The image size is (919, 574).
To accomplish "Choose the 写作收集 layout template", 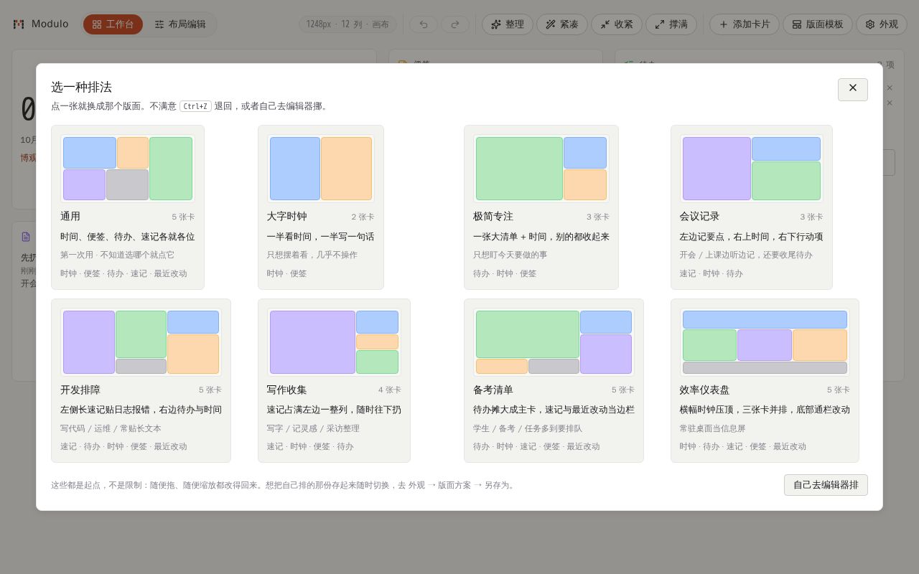I will click(334, 380).
